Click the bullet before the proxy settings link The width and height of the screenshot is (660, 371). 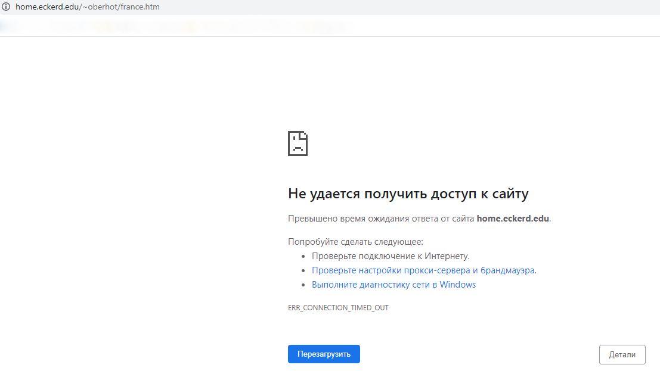pyautogui.click(x=303, y=271)
